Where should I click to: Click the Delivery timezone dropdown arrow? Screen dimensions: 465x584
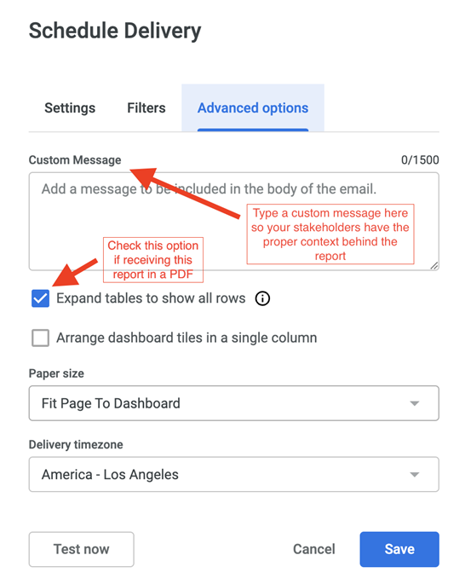415,475
